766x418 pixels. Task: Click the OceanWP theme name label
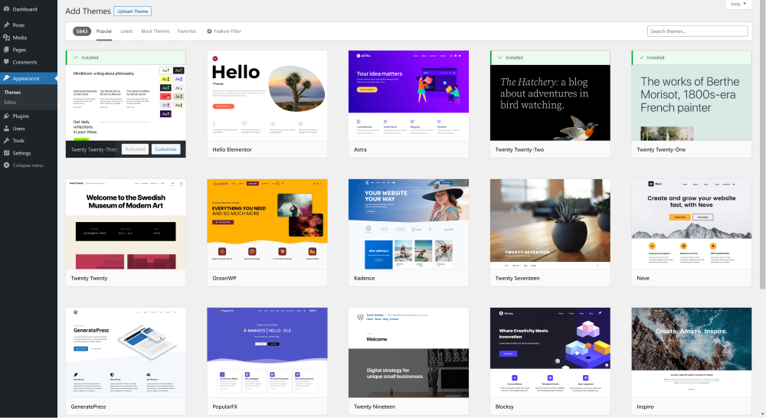tap(224, 279)
